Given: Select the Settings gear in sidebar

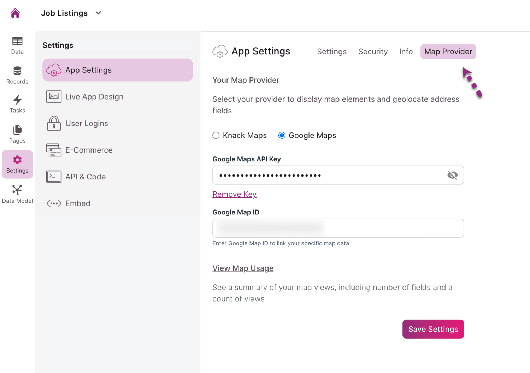Looking at the screenshot, I should 17,164.
